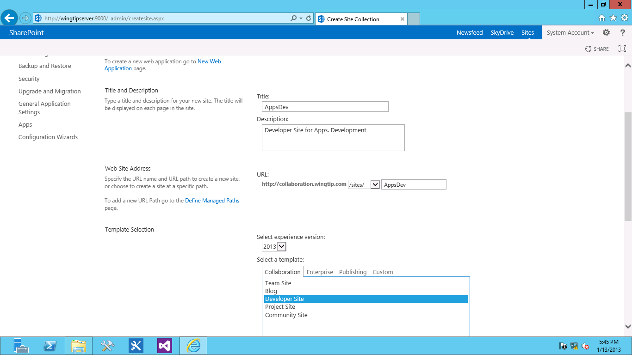
Task: Open the Define Managed Paths link
Action: coord(212,201)
